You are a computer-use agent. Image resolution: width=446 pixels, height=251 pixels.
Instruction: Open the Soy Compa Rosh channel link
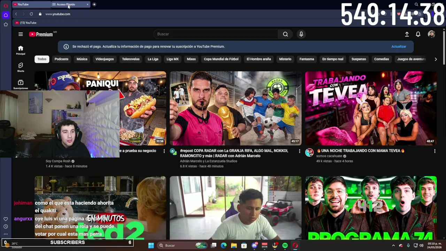click(58, 161)
